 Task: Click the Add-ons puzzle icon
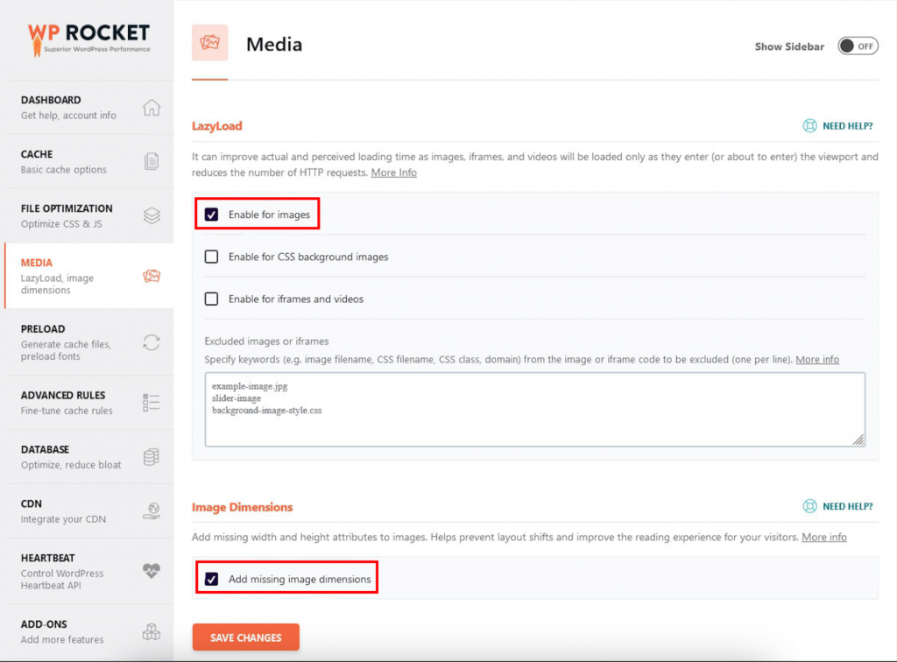click(x=151, y=631)
